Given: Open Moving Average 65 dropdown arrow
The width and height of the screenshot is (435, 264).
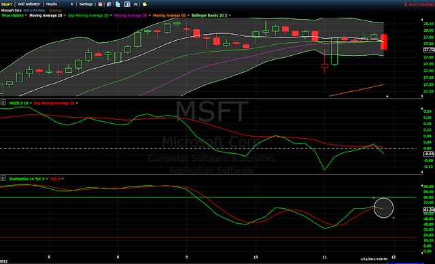Looking at the screenshot, I should click(188, 16).
